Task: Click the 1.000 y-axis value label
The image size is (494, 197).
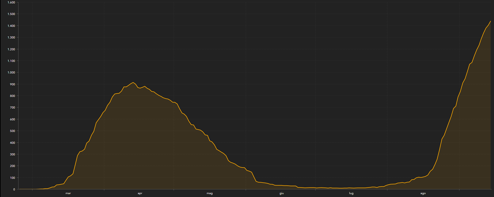Action: point(11,72)
